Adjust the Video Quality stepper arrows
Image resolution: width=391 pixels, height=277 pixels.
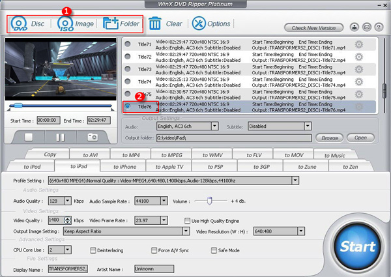tap(67, 220)
